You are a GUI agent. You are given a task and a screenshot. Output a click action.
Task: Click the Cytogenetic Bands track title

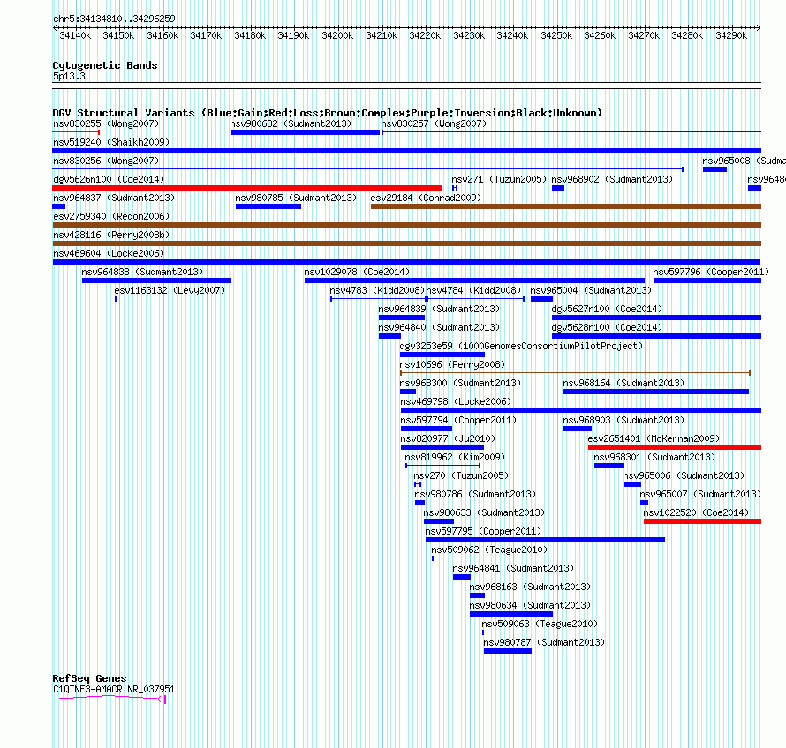click(105, 65)
